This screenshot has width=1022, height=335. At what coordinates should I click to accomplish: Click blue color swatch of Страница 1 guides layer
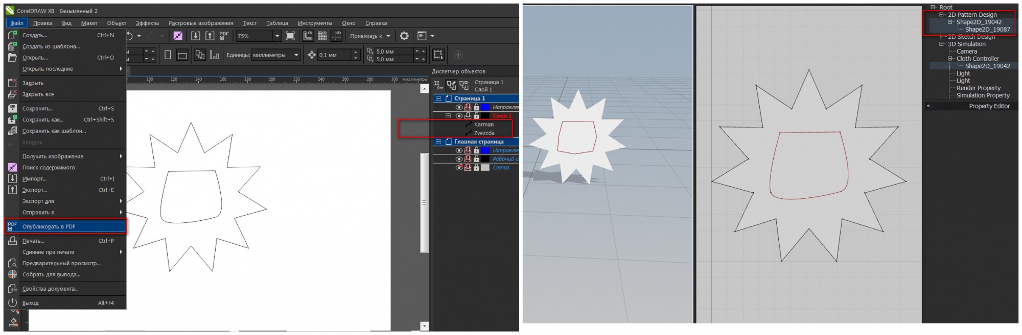[x=485, y=107]
